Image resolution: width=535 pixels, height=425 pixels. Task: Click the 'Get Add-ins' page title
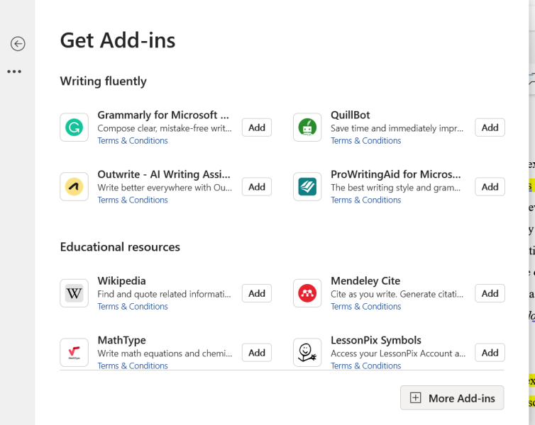[118, 40]
